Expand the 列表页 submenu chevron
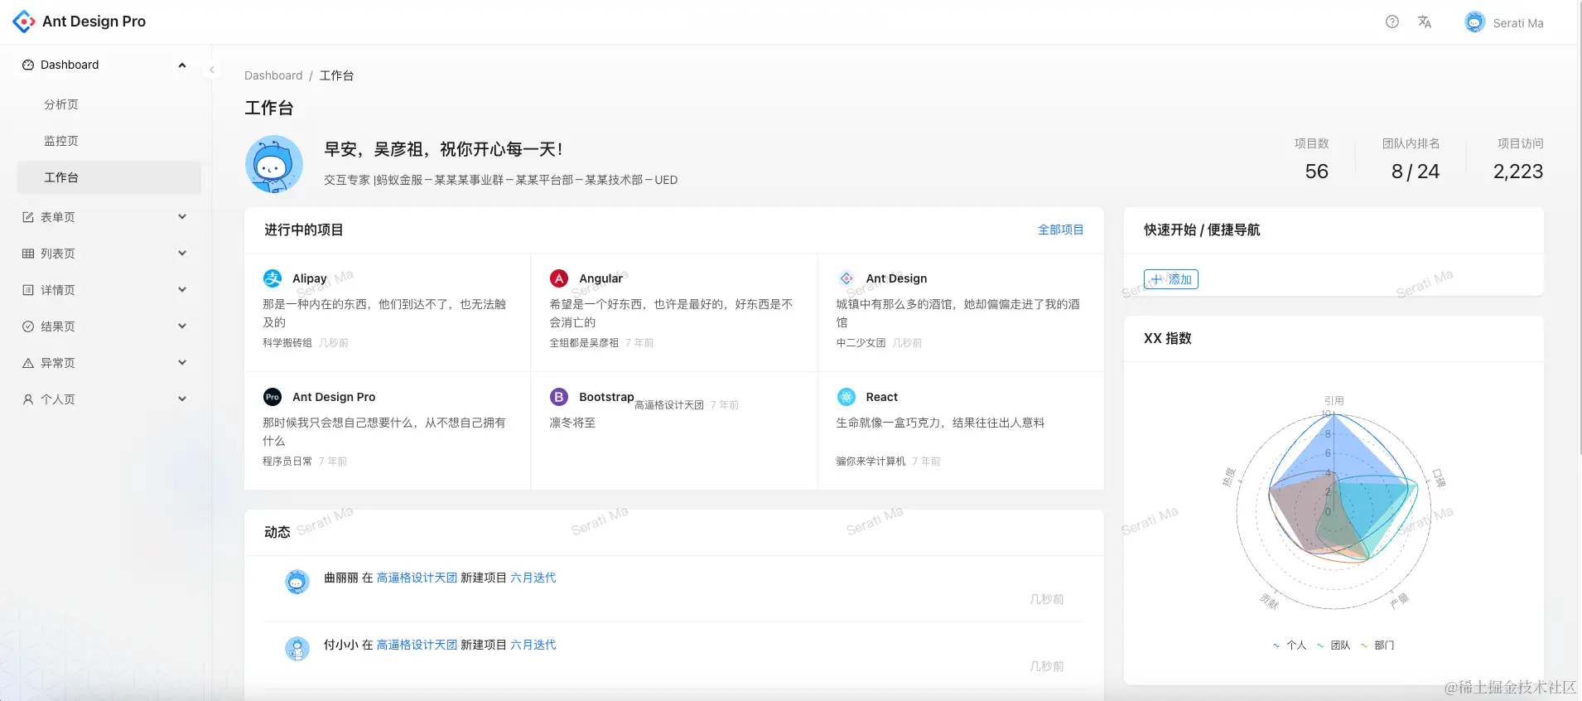 [182, 254]
